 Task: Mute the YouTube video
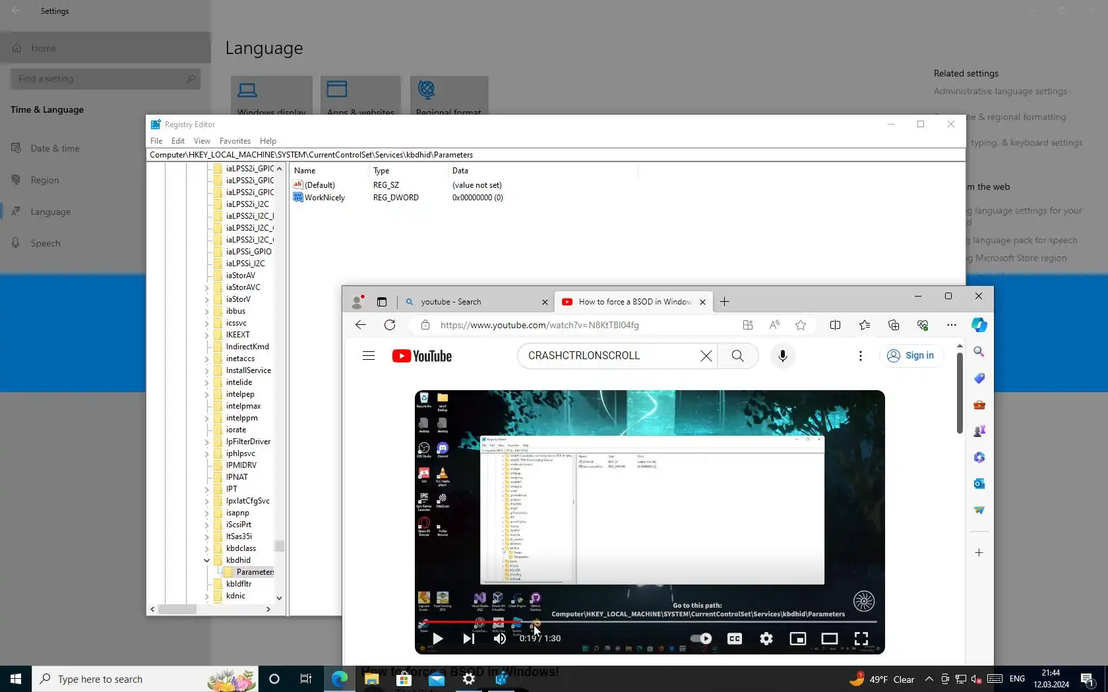pos(500,639)
